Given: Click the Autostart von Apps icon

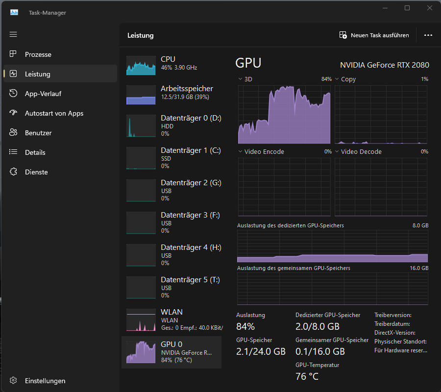Looking at the screenshot, I should pos(14,113).
